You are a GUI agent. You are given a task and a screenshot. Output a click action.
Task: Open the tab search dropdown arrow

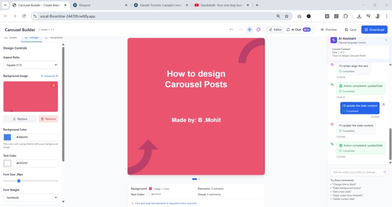pyautogui.click(x=5, y=5)
